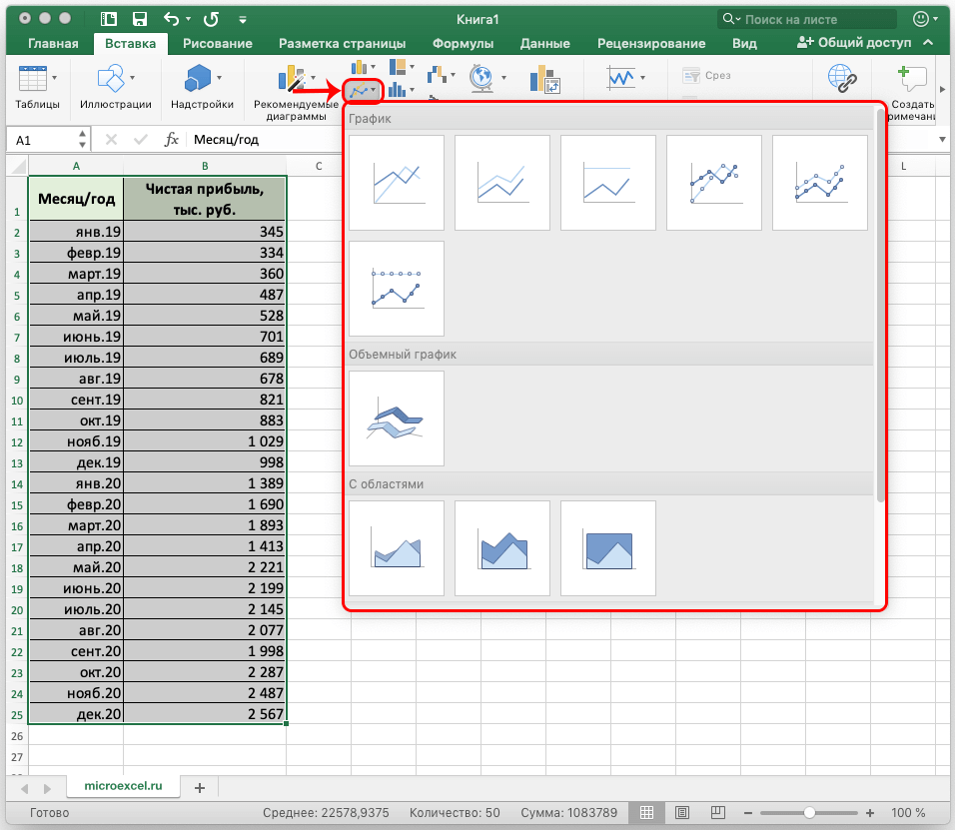
Task: Save the workbook with floppy icon
Action: click(x=140, y=20)
